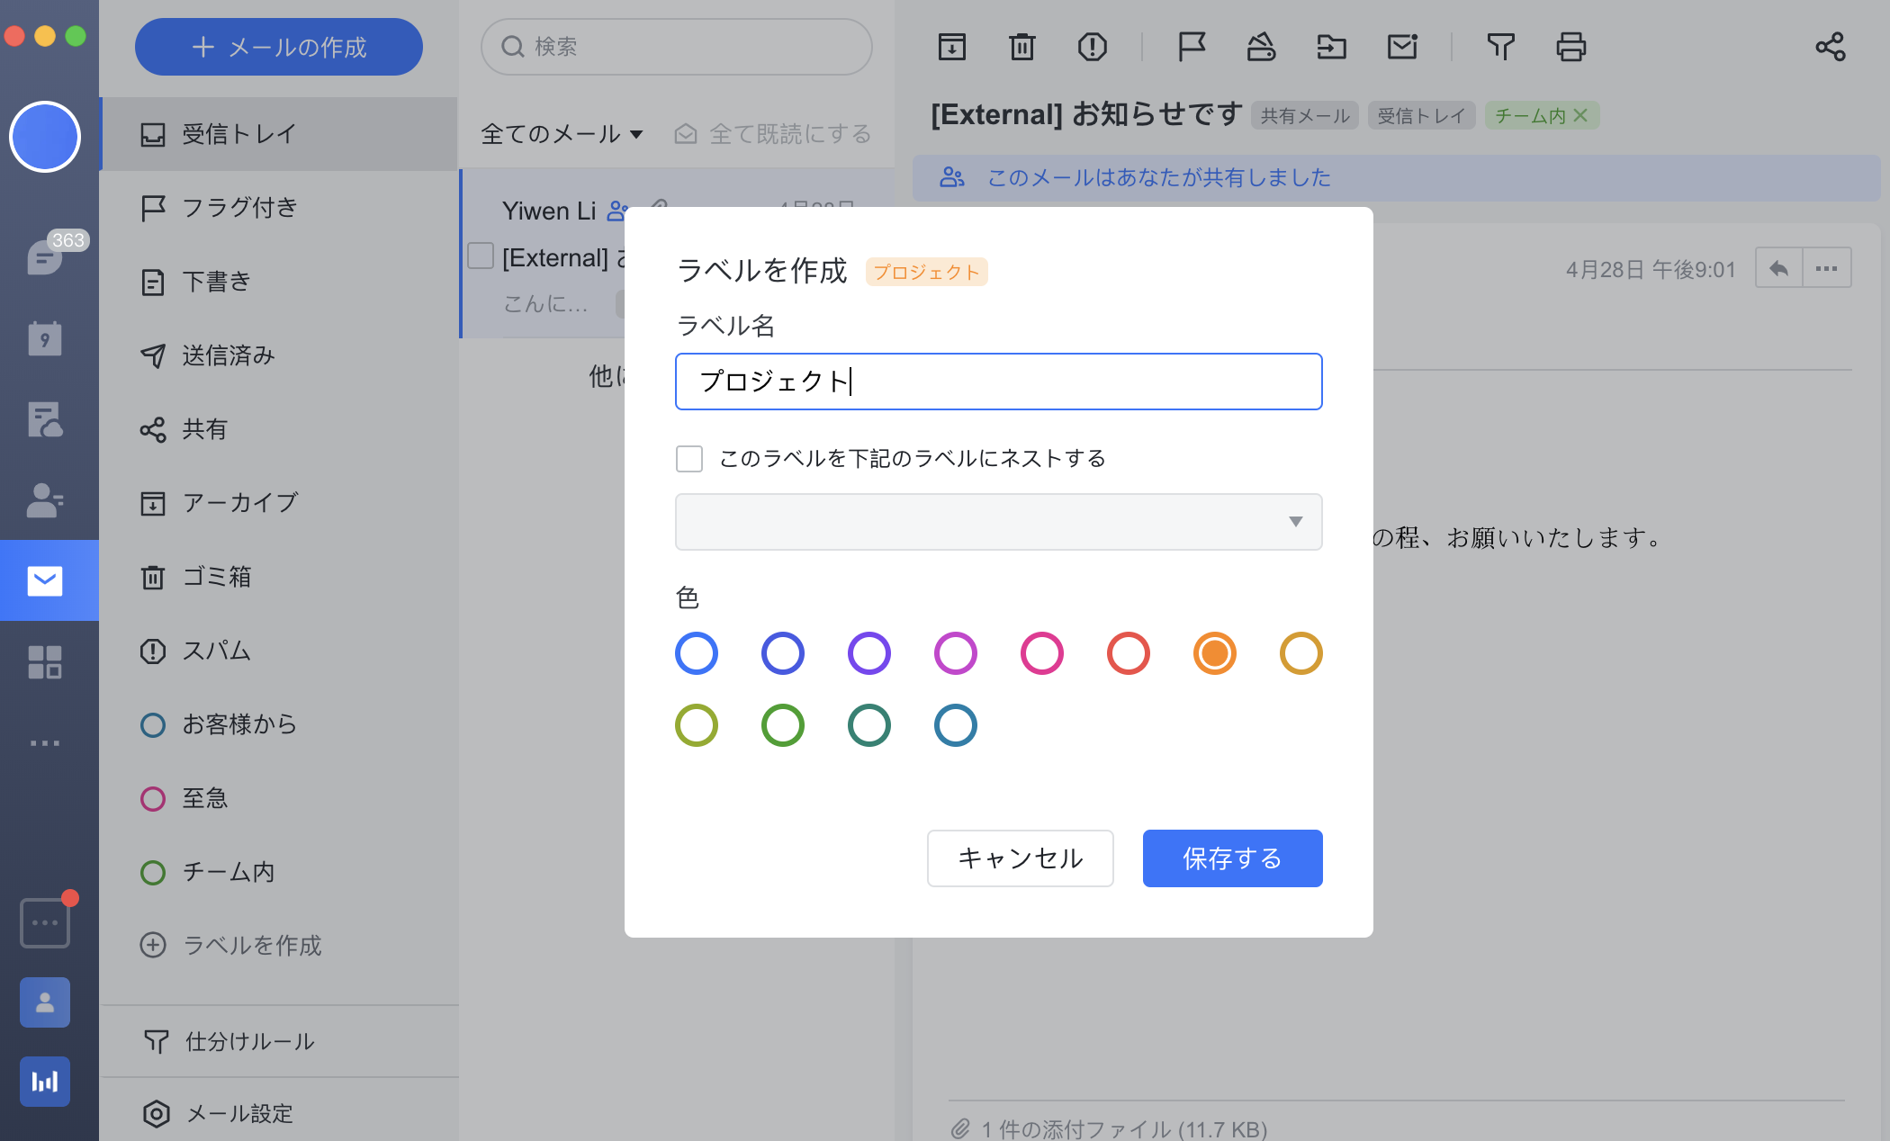
Task: Click the キャンセル button
Action: click(x=1020, y=858)
